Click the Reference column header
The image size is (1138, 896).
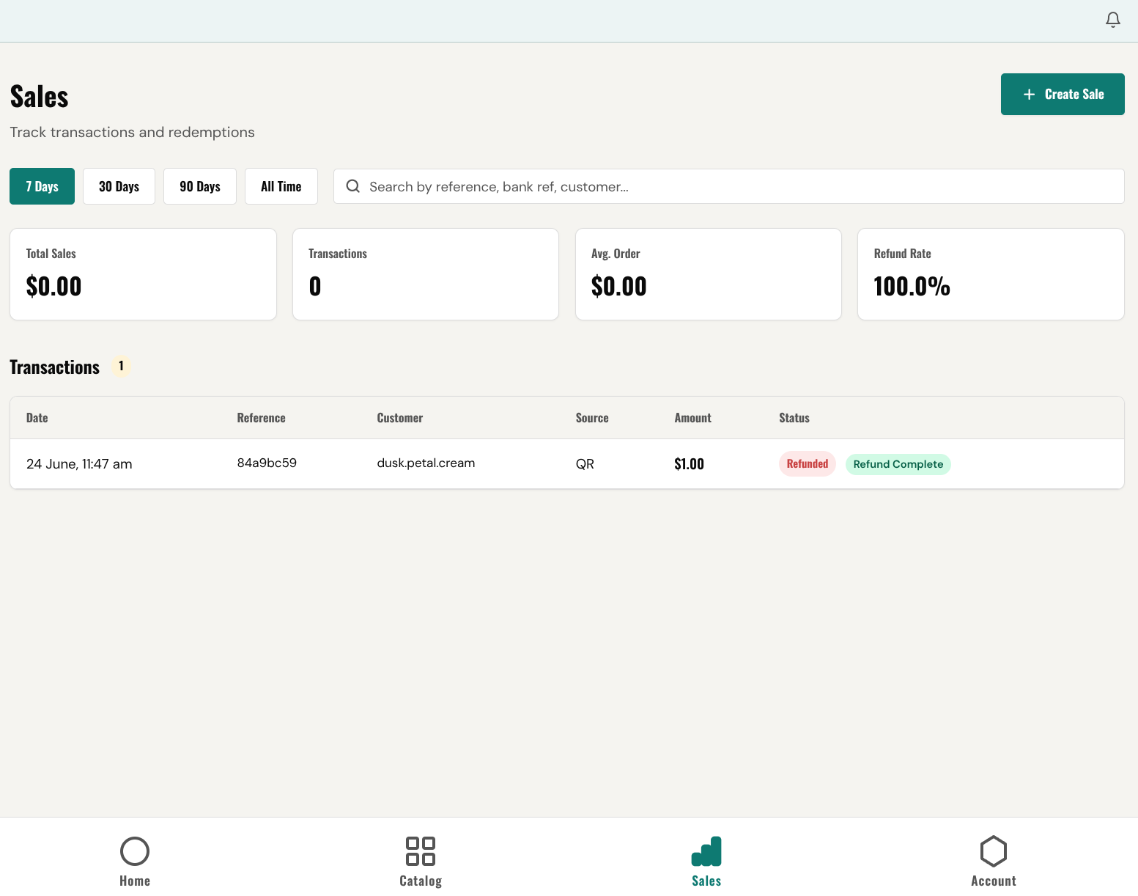point(262,418)
